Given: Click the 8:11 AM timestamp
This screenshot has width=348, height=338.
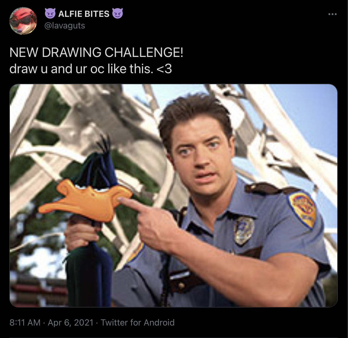Looking at the screenshot, I should [x=25, y=322].
